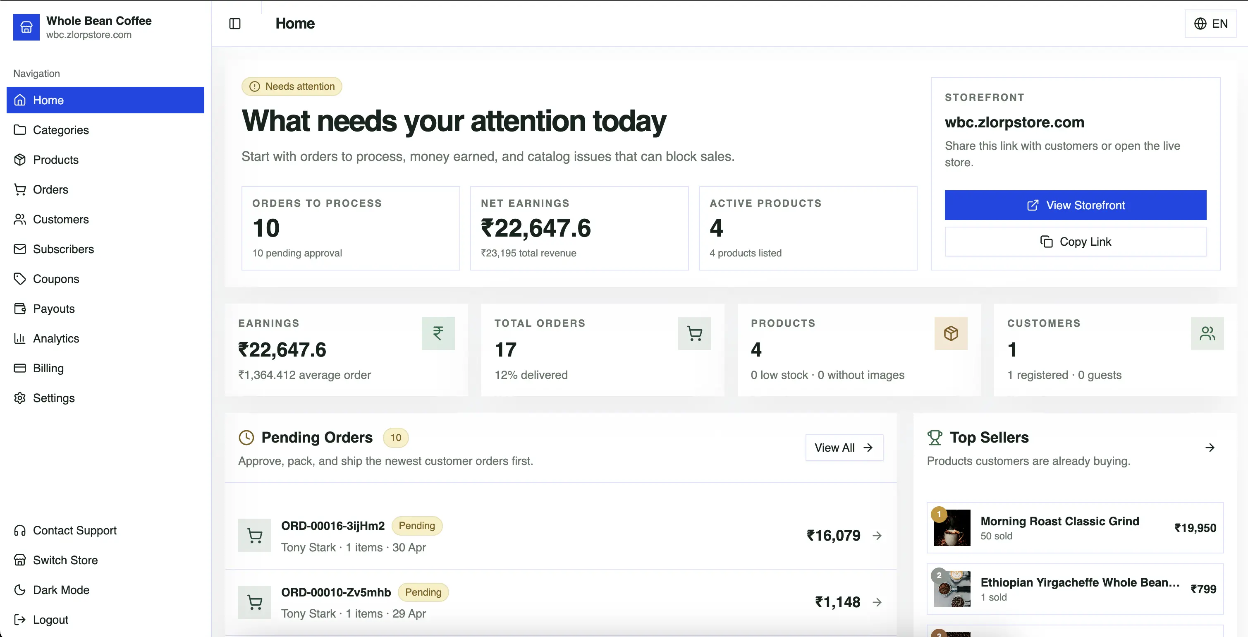Click the '1 registered · 0 guests' text
1248x637 pixels.
(x=1064, y=375)
